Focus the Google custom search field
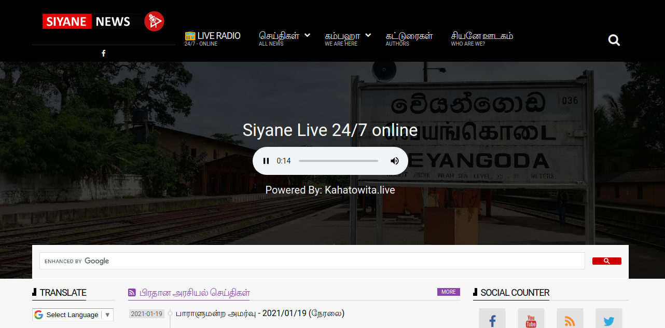 [312, 261]
